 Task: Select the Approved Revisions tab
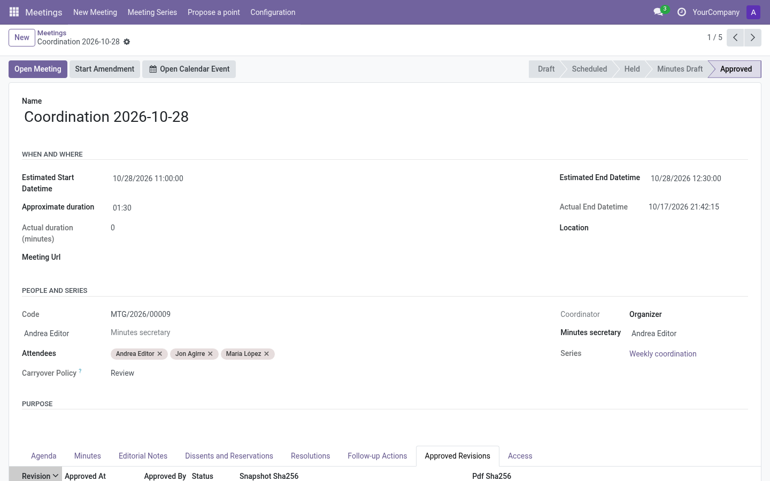pos(458,456)
